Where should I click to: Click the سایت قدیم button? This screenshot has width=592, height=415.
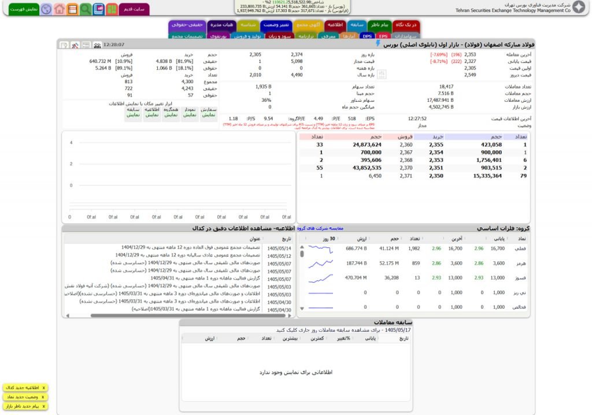pyautogui.click(x=134, y=9)
